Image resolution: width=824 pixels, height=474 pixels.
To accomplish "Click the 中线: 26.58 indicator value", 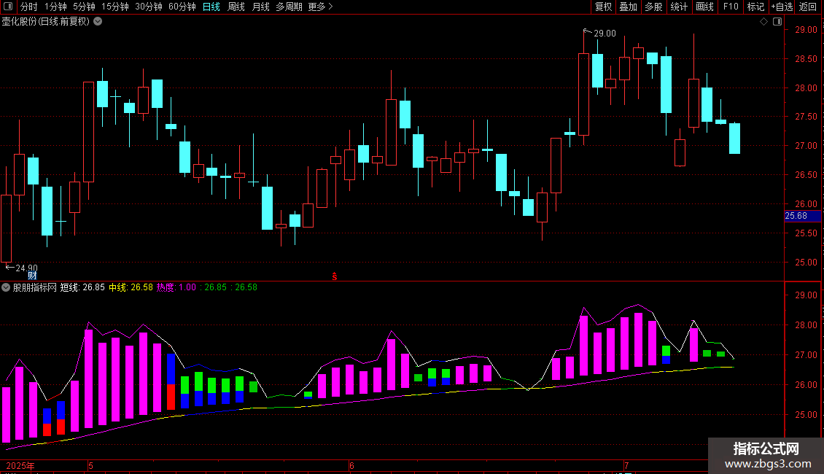I will pyautogui.click(x=131, y=287).
